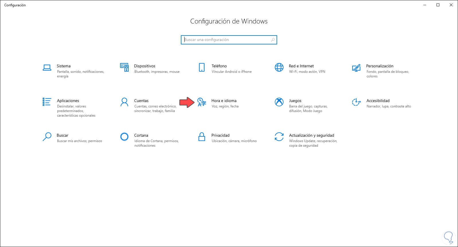Open the Cortana circle icon
This screenshot has width=458, height=247.
124,137
